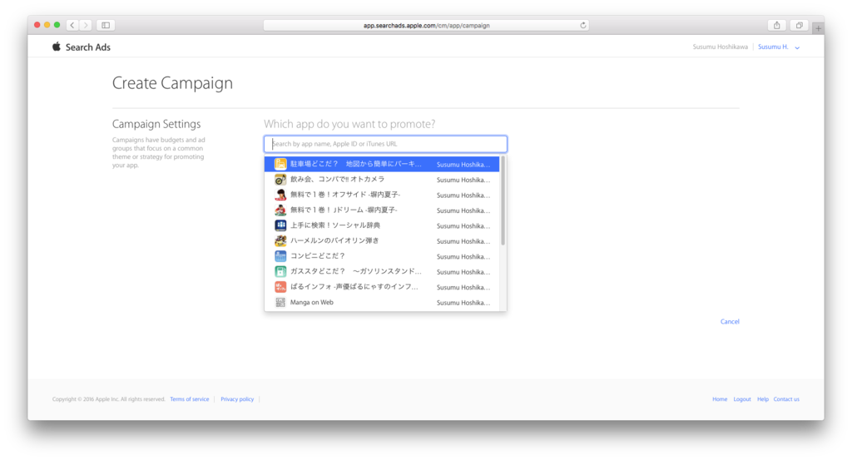
Task: Click the Search Ads header title
Action: [x=88, y=47]
